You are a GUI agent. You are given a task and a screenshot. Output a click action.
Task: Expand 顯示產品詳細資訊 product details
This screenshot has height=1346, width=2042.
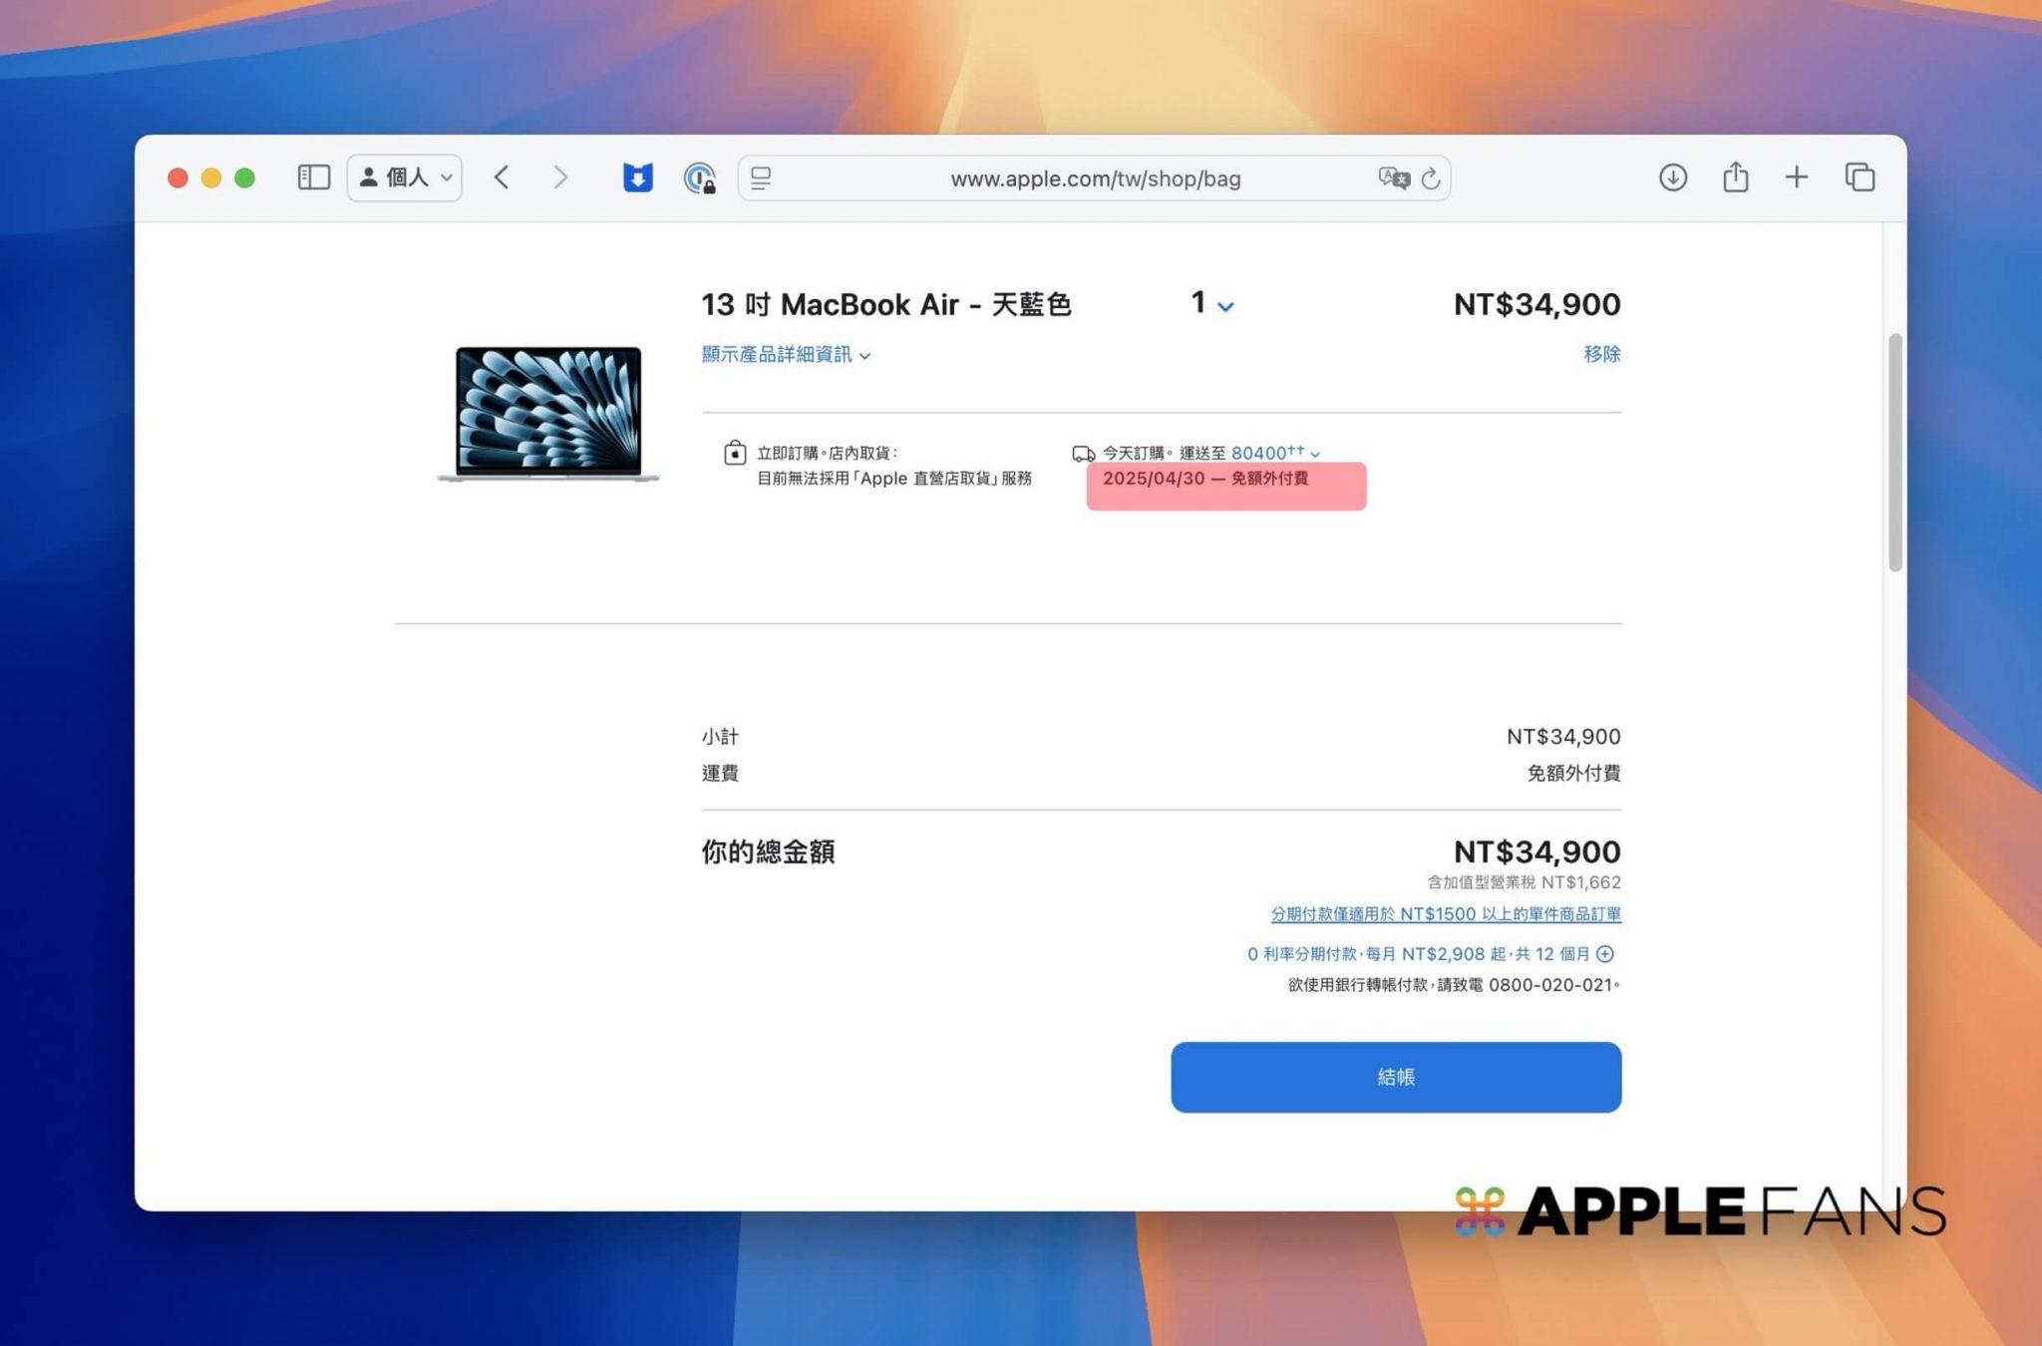pyautogui.click(x=786, y=355)
